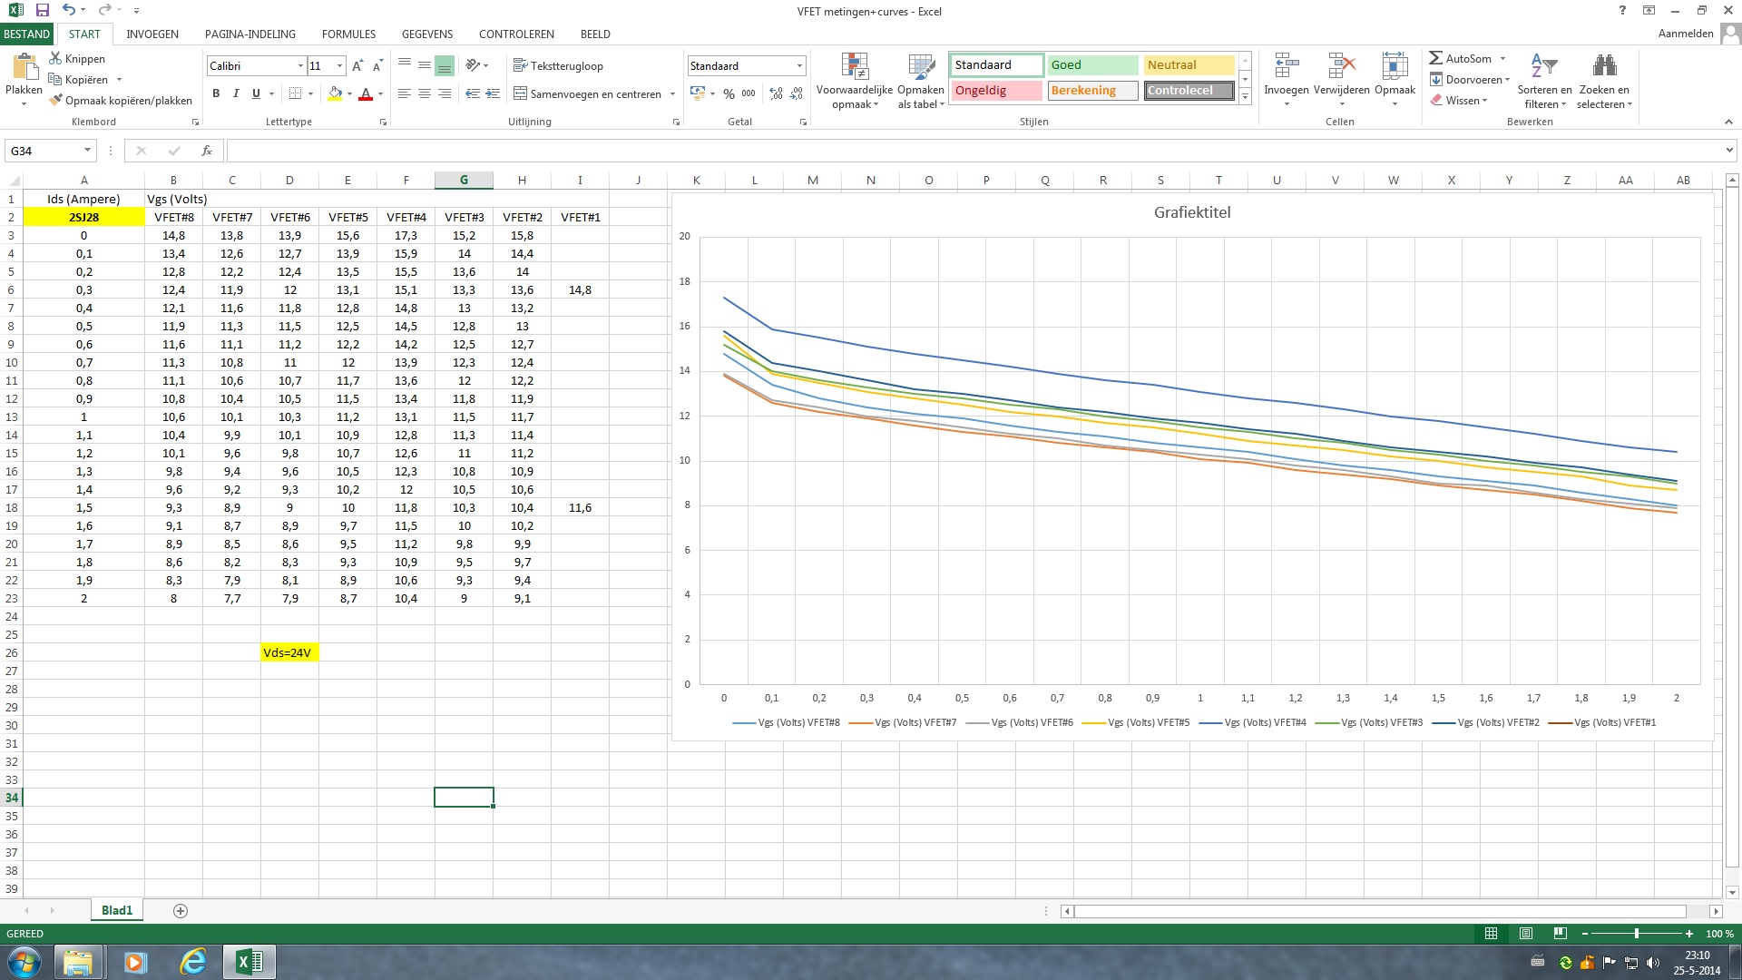Click the center horizontally icon
The height and width of the screenshot is (980, 1742).
(x=425, y=93)
